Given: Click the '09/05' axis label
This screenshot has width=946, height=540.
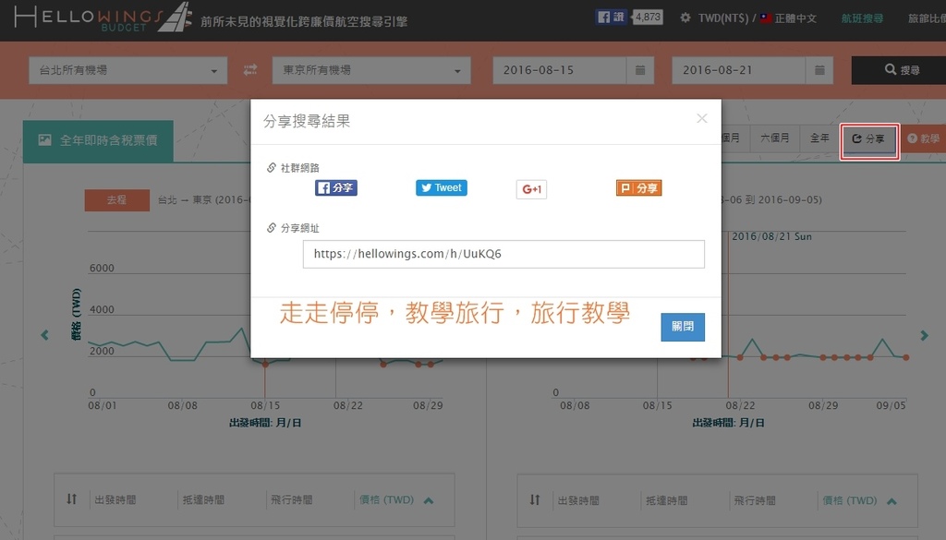Looking at the screenshot, I should click(891, 405).
